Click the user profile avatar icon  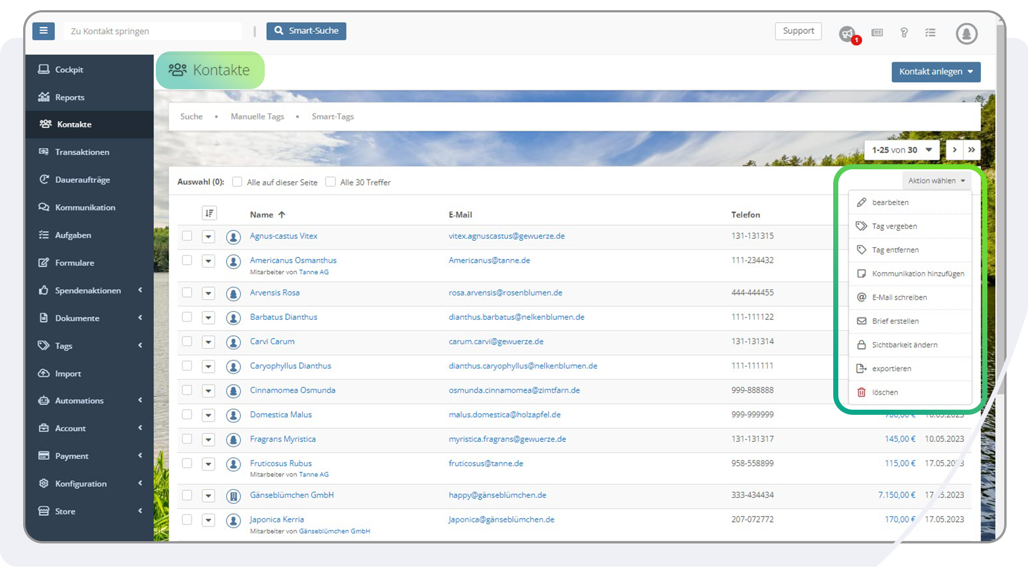click(x=966, y=34)
